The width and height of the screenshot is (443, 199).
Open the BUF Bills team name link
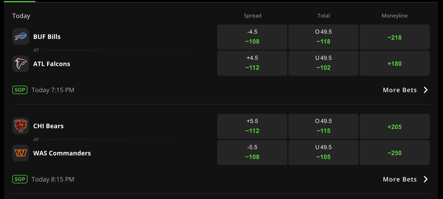47,37
